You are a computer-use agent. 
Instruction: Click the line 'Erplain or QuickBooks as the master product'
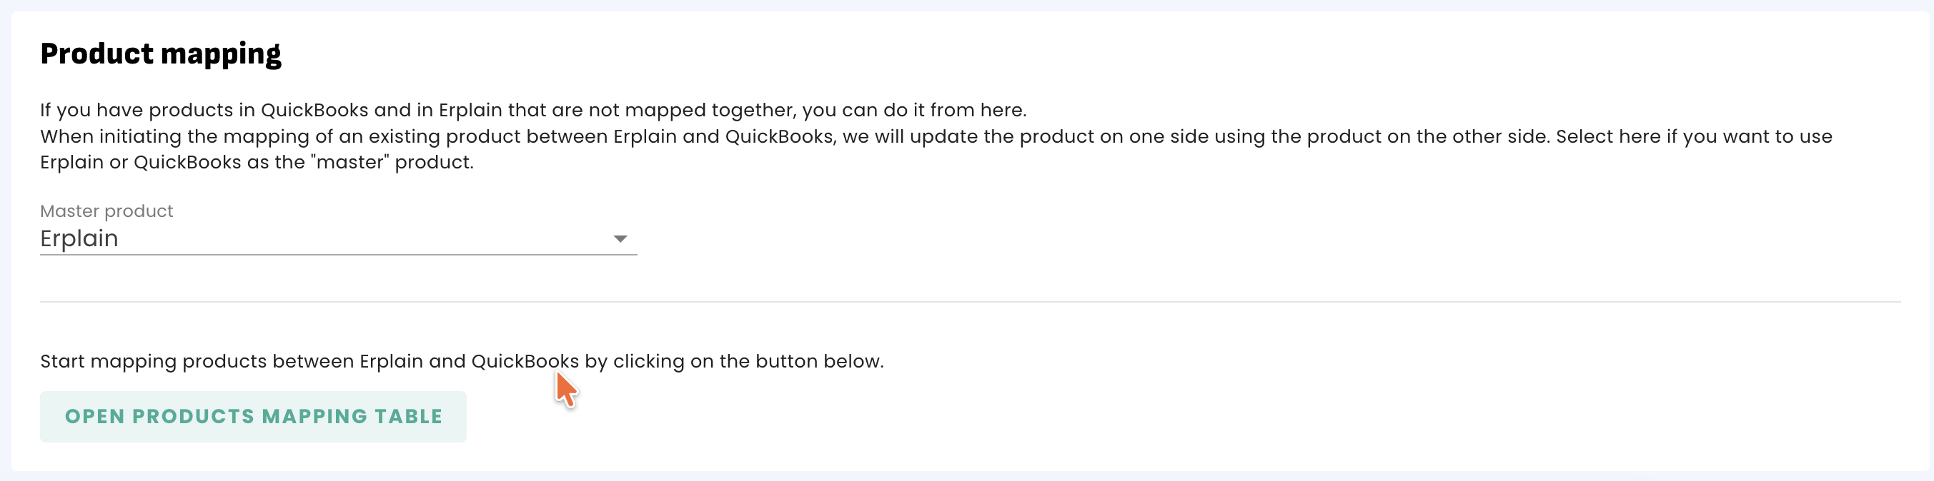[x=257, y=163]
